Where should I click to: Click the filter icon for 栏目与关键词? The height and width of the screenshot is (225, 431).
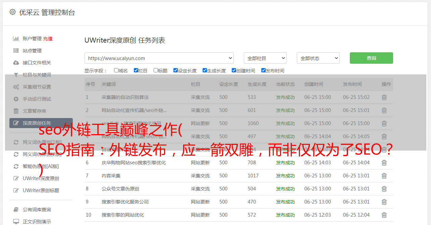tap(16, 75)
